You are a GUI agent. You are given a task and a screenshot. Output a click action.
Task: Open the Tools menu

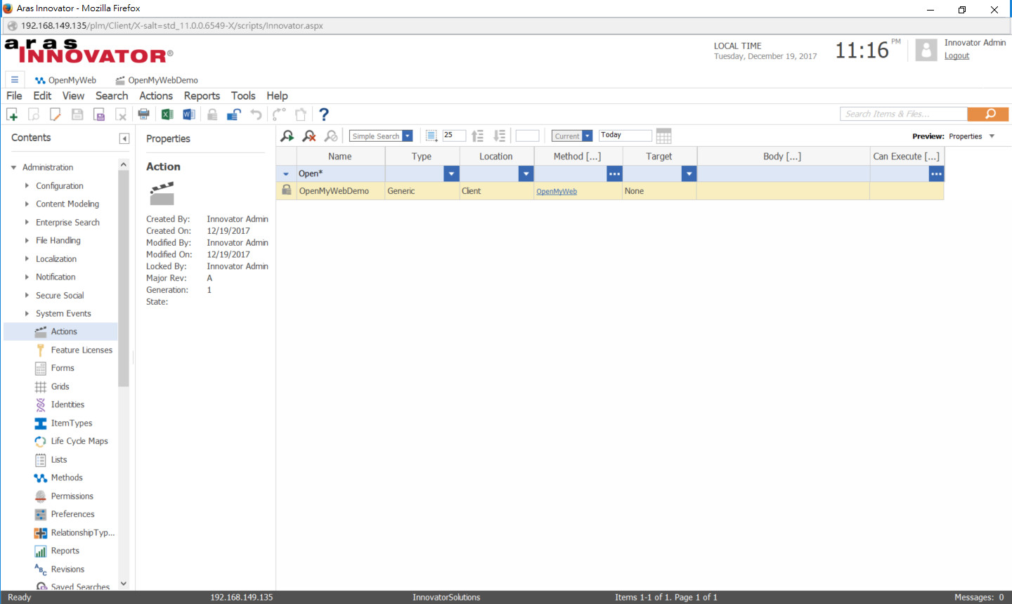(x=243, y=96)
